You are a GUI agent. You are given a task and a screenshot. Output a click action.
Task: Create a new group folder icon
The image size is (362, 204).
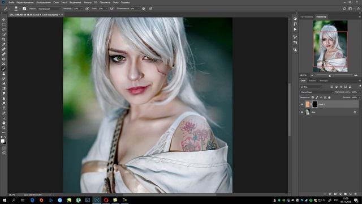coord(346,194)
